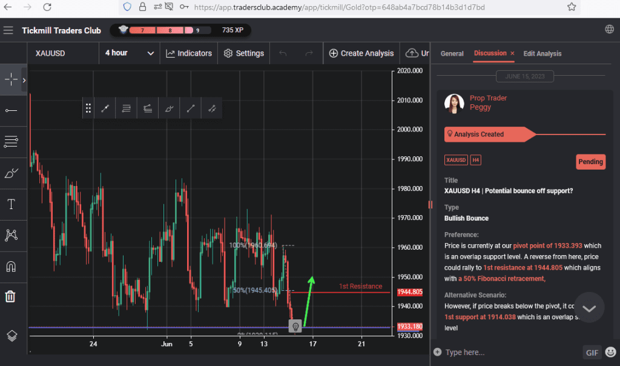Open the globe language selector
The image size is (620, 366).
pos(610,28)
